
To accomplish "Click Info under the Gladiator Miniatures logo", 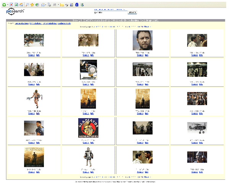I will pos(92,143).
